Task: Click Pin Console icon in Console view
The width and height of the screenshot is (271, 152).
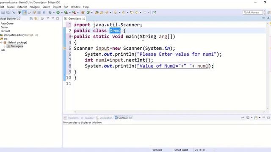Action: (x=243, y=118)
